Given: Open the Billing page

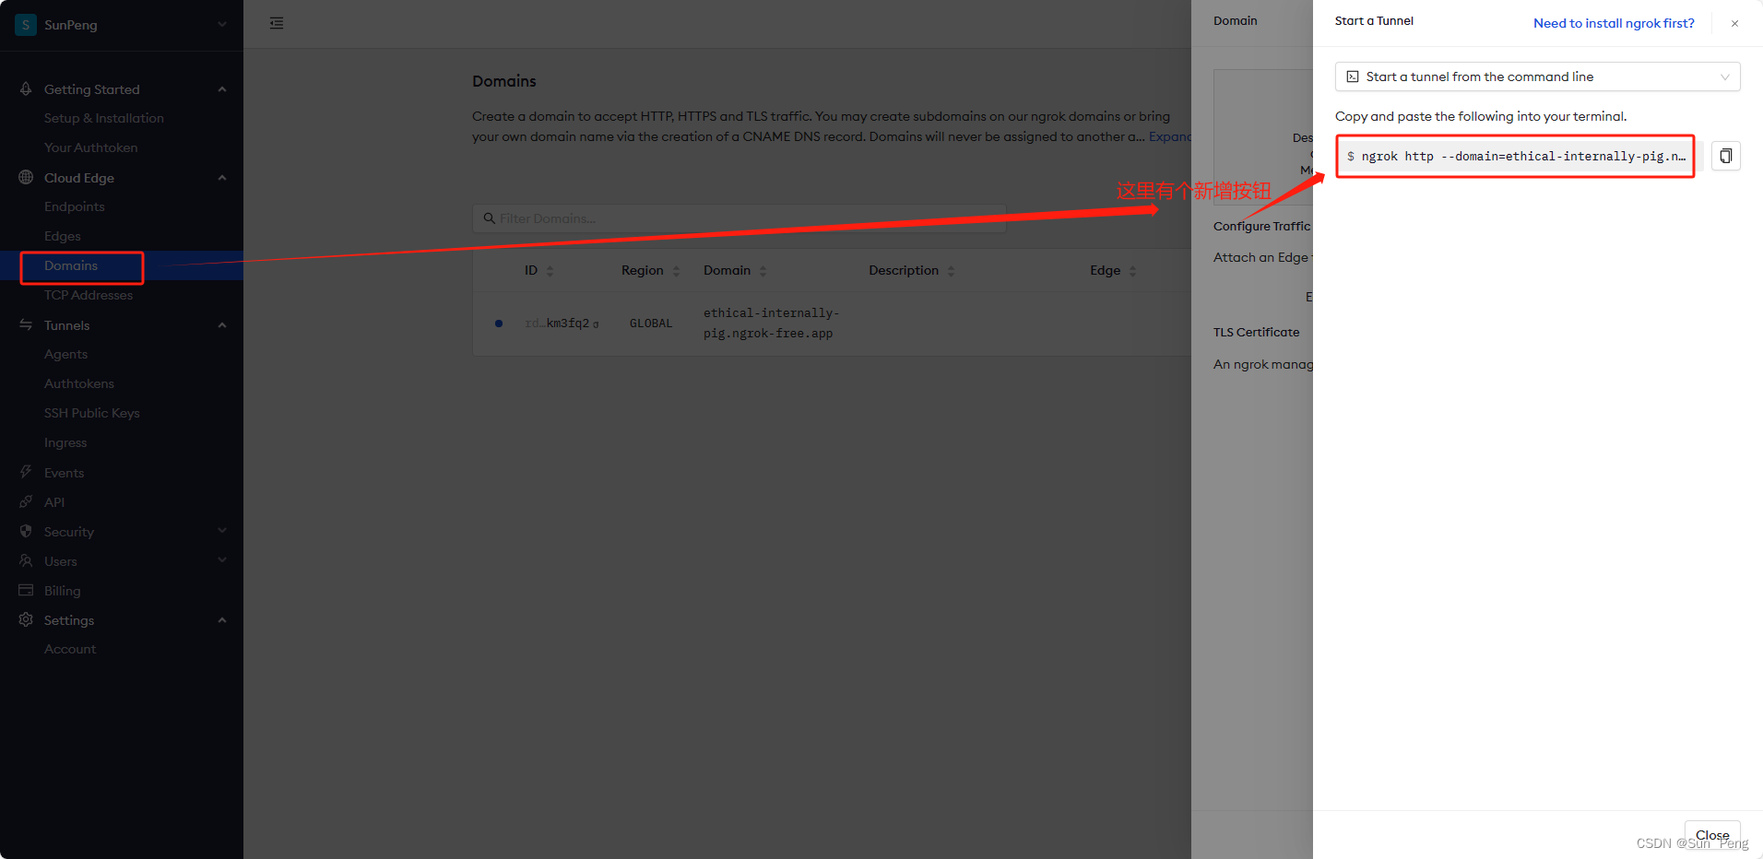Looking at the screenshot, I should pyautogui.click(x=63, y=591).
